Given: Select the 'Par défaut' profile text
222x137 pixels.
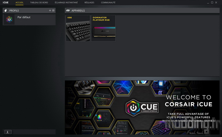Looking at the screenshot, I should pos(24,17).
